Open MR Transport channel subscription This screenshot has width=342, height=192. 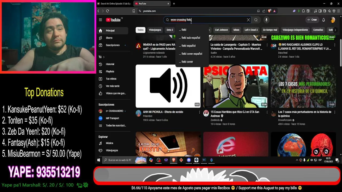[x=112, y=118]
